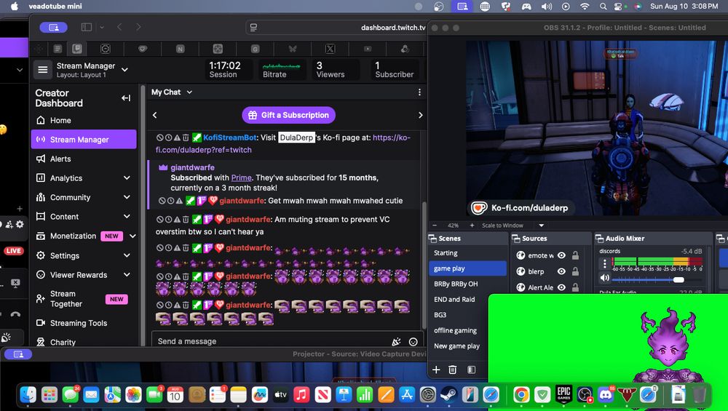
Task: Open Steam from the Dock
Action: point(448,395)
